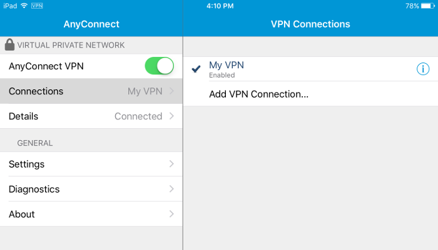
Task: Select the My VPN connection entry
Action: coord(310,69)
